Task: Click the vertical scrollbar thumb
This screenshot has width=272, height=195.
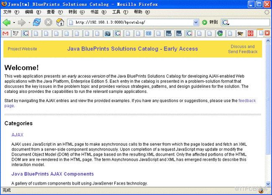Action: point(268,99)
